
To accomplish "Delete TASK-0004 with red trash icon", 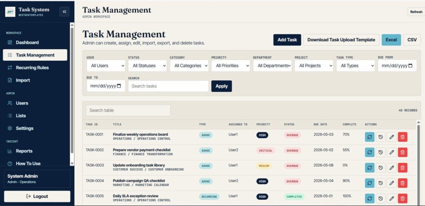I will point(403,183).
